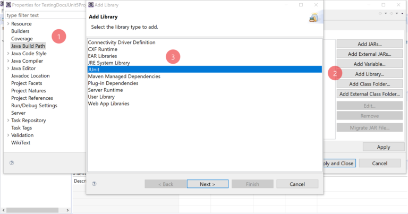Click help icon in Add Library dialog

click(94, 184)
